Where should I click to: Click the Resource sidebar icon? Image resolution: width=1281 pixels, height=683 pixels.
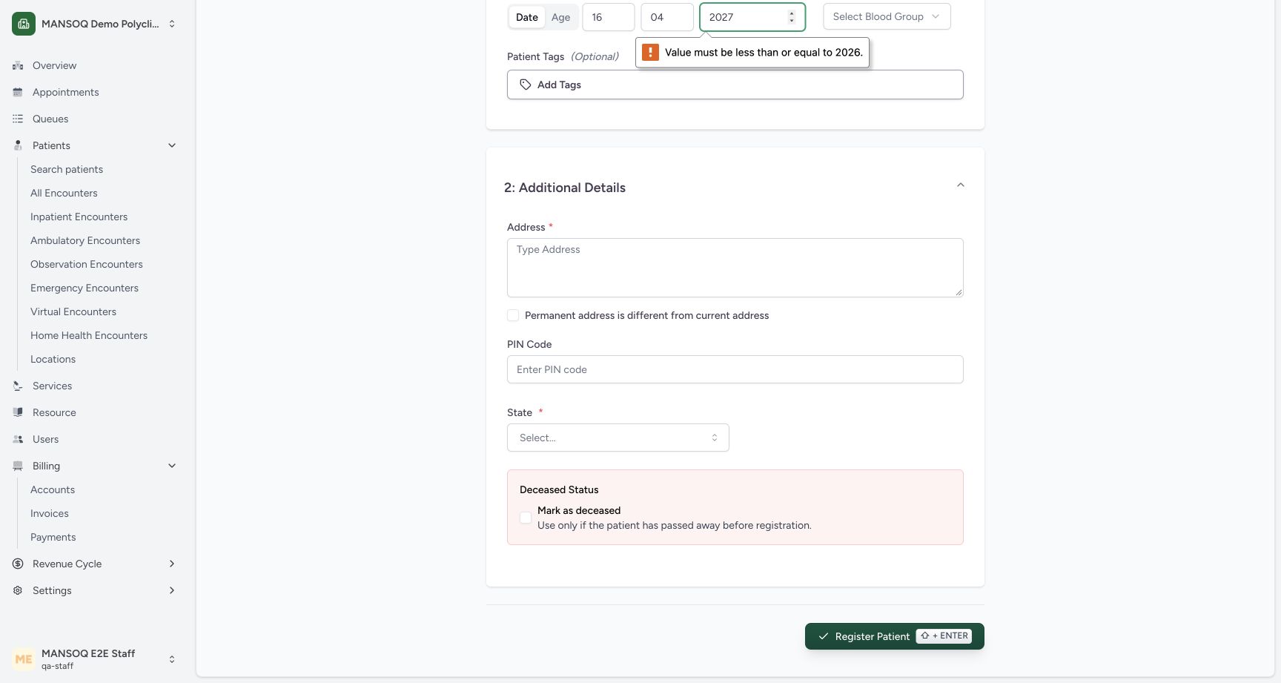18,412
